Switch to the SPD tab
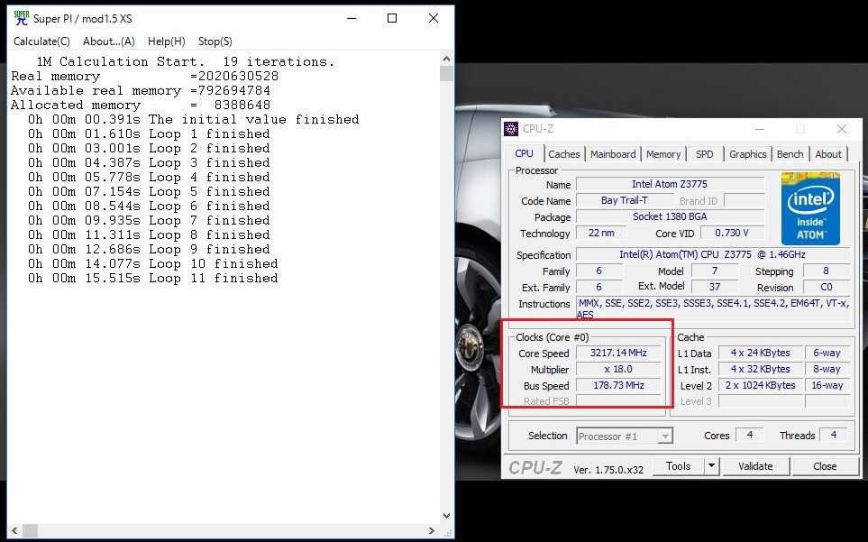 pos(705,154)
